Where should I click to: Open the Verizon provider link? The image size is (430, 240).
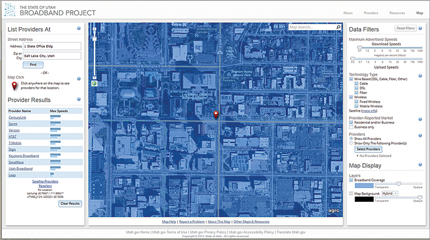(x=14, y=131)
